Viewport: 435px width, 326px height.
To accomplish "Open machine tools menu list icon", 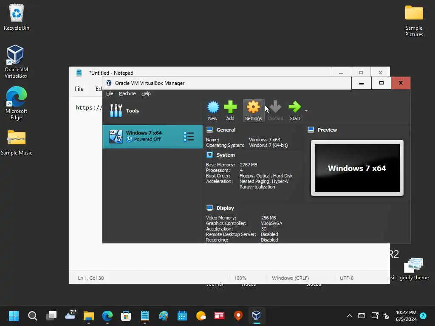I will (x=189, y=136).
